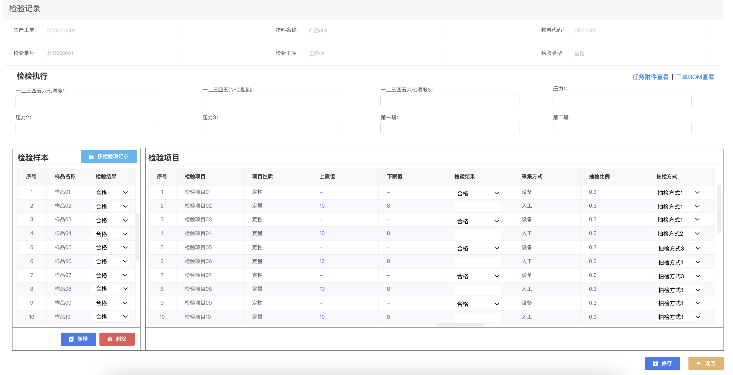The image size is (733, 375).
Task: Click lower limit value 8 for 检验项目10
Action: [389, 317]
